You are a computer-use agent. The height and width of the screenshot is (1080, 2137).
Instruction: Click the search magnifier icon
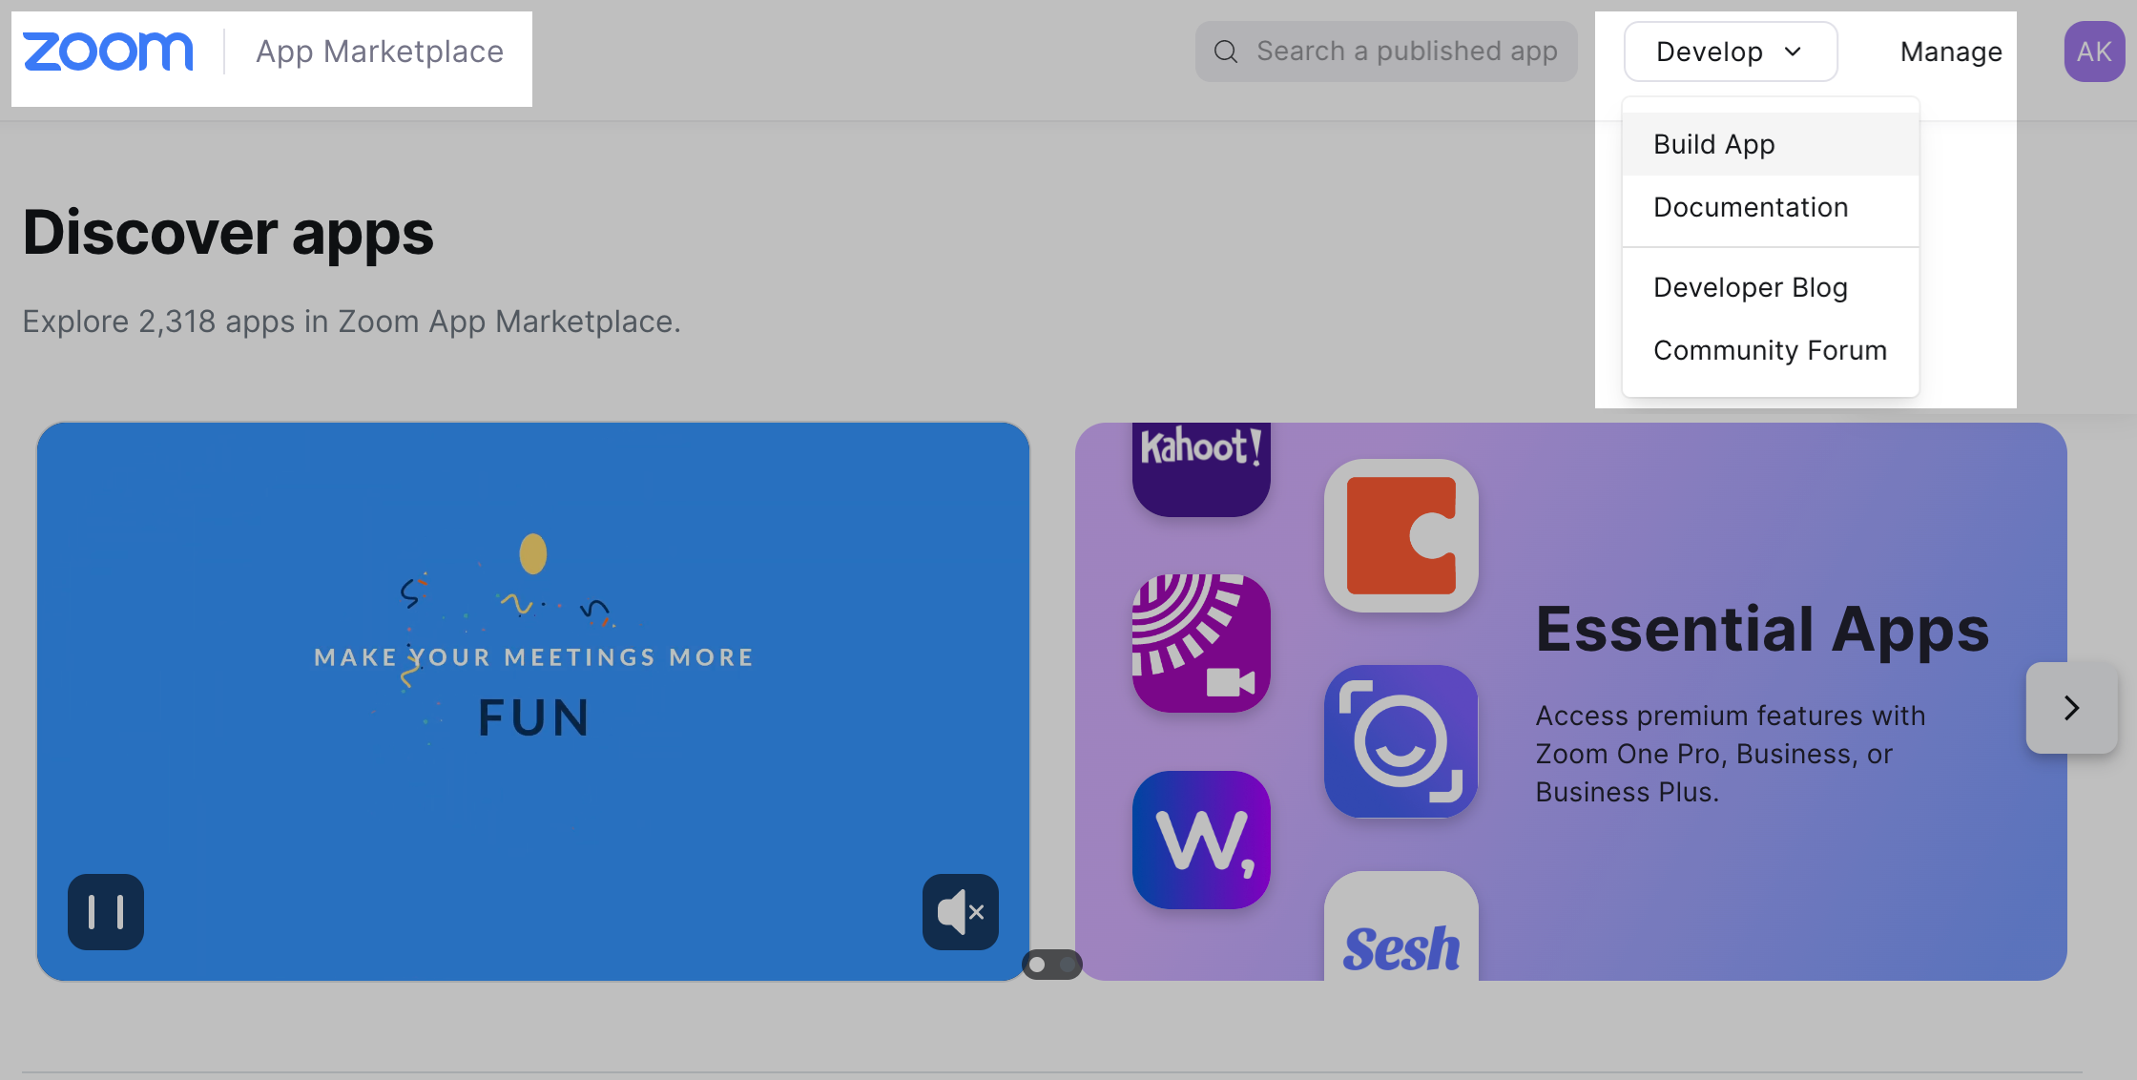pyautogui.click(x=1226, y=52)
